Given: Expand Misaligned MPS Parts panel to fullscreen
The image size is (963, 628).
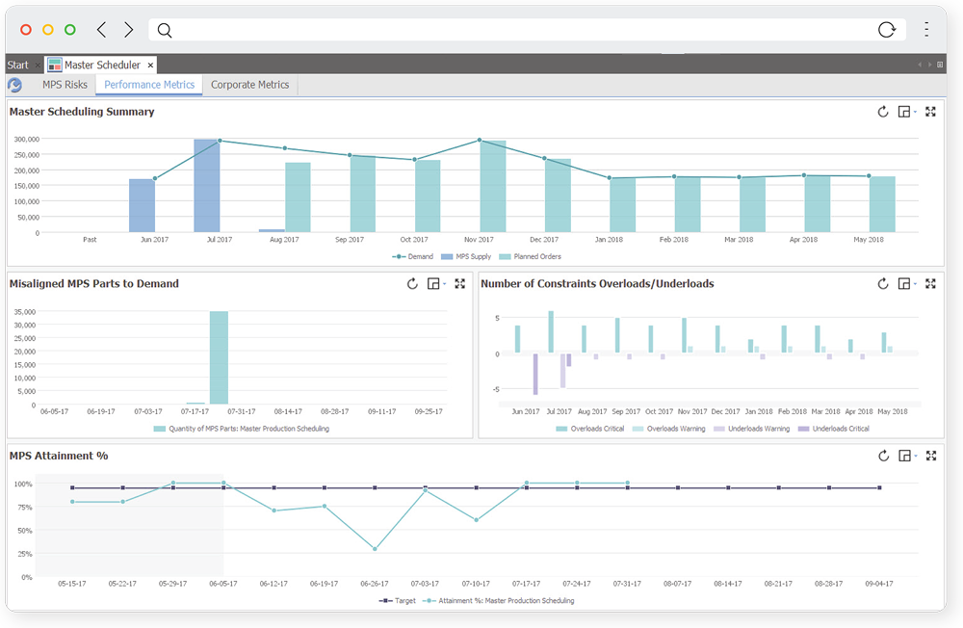Looking at the screenshot, I should (459, 284).
